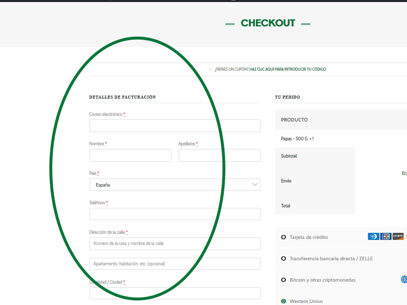This screenshot has width=407, height=305.
Task: Click the Número de la casa field
Action: click(x=175, y=243)
